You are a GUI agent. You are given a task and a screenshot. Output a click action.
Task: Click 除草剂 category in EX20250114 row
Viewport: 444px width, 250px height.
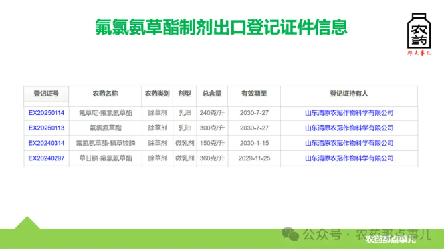coord(158,113)
